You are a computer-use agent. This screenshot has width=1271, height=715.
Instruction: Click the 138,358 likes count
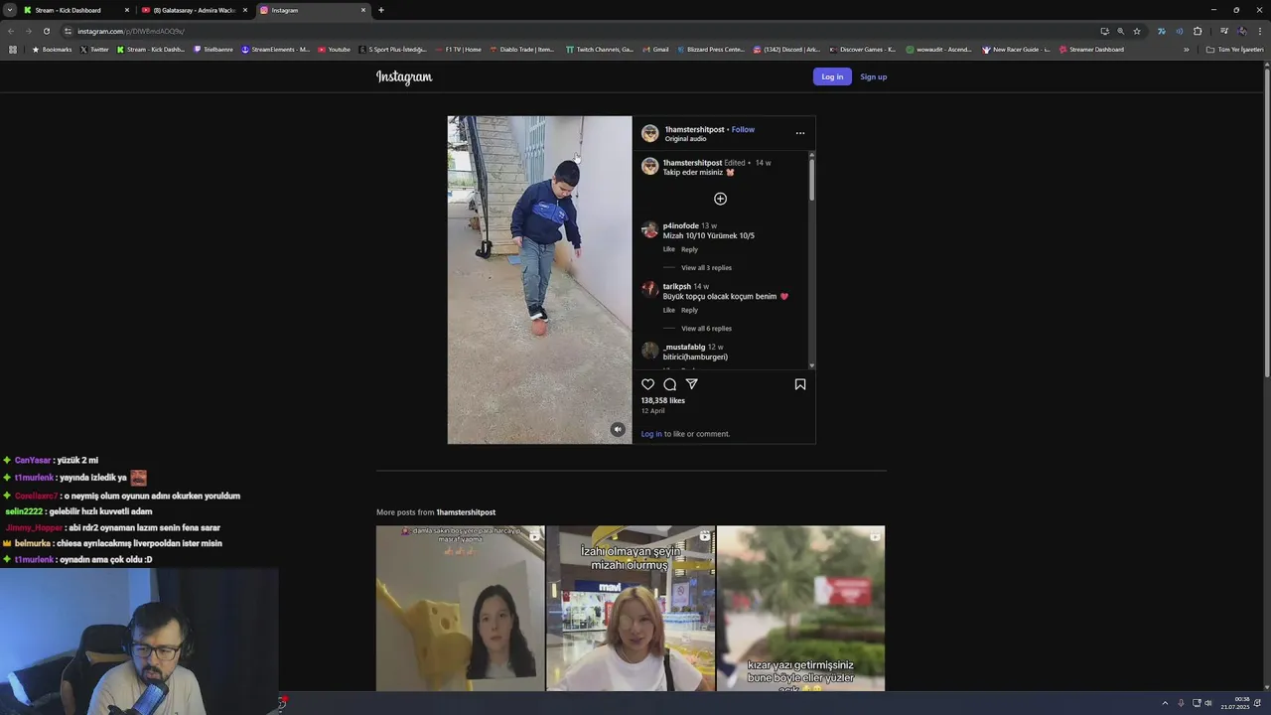click(663, 401)
